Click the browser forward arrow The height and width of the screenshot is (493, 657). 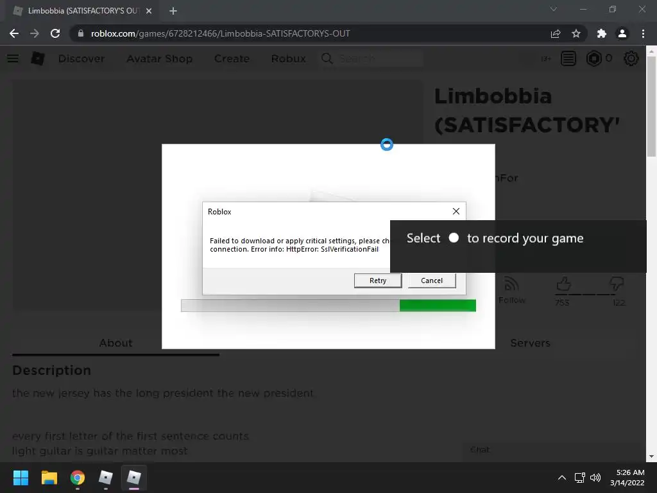[x=35, y=33]
